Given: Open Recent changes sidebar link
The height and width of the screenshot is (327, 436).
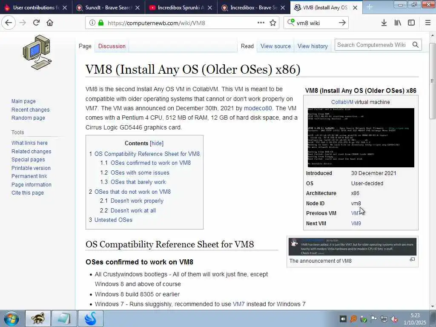Looking at the screenshot, I should pos(30,109).
